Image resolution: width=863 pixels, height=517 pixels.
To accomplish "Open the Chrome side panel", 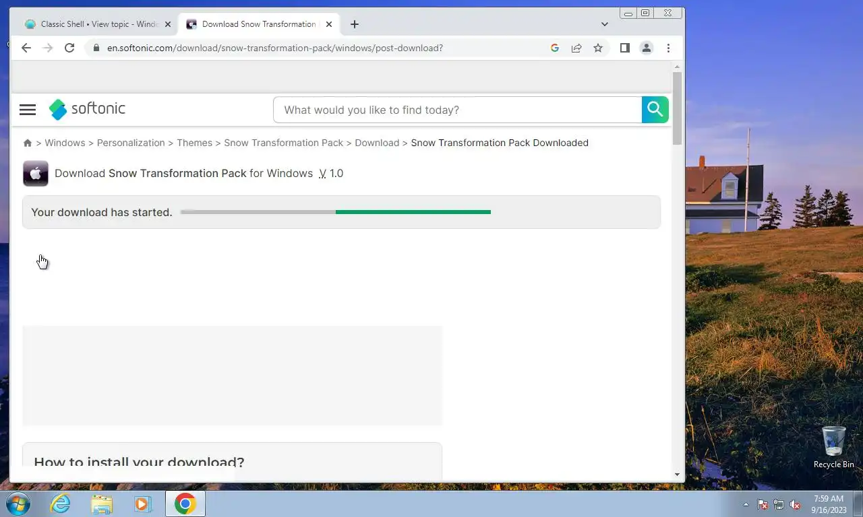I will pos(625,48).
